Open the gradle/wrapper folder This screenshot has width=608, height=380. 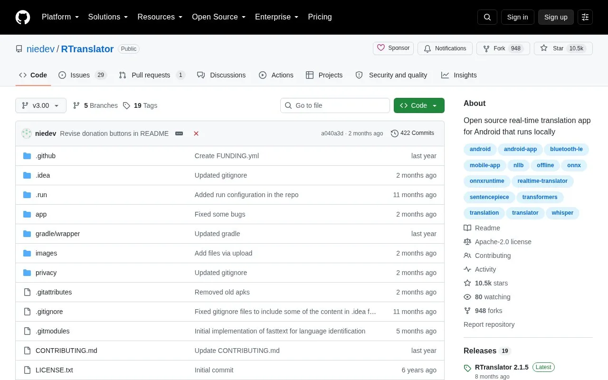57,234
